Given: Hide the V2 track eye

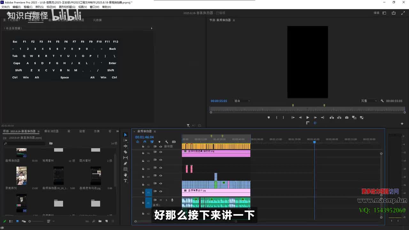Looking at the screenshot, I should [161, 184].
